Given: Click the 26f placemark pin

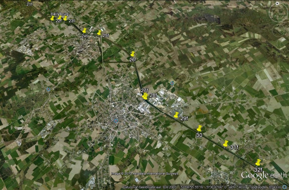Looking at the screenshot, I should pos(132,53).
